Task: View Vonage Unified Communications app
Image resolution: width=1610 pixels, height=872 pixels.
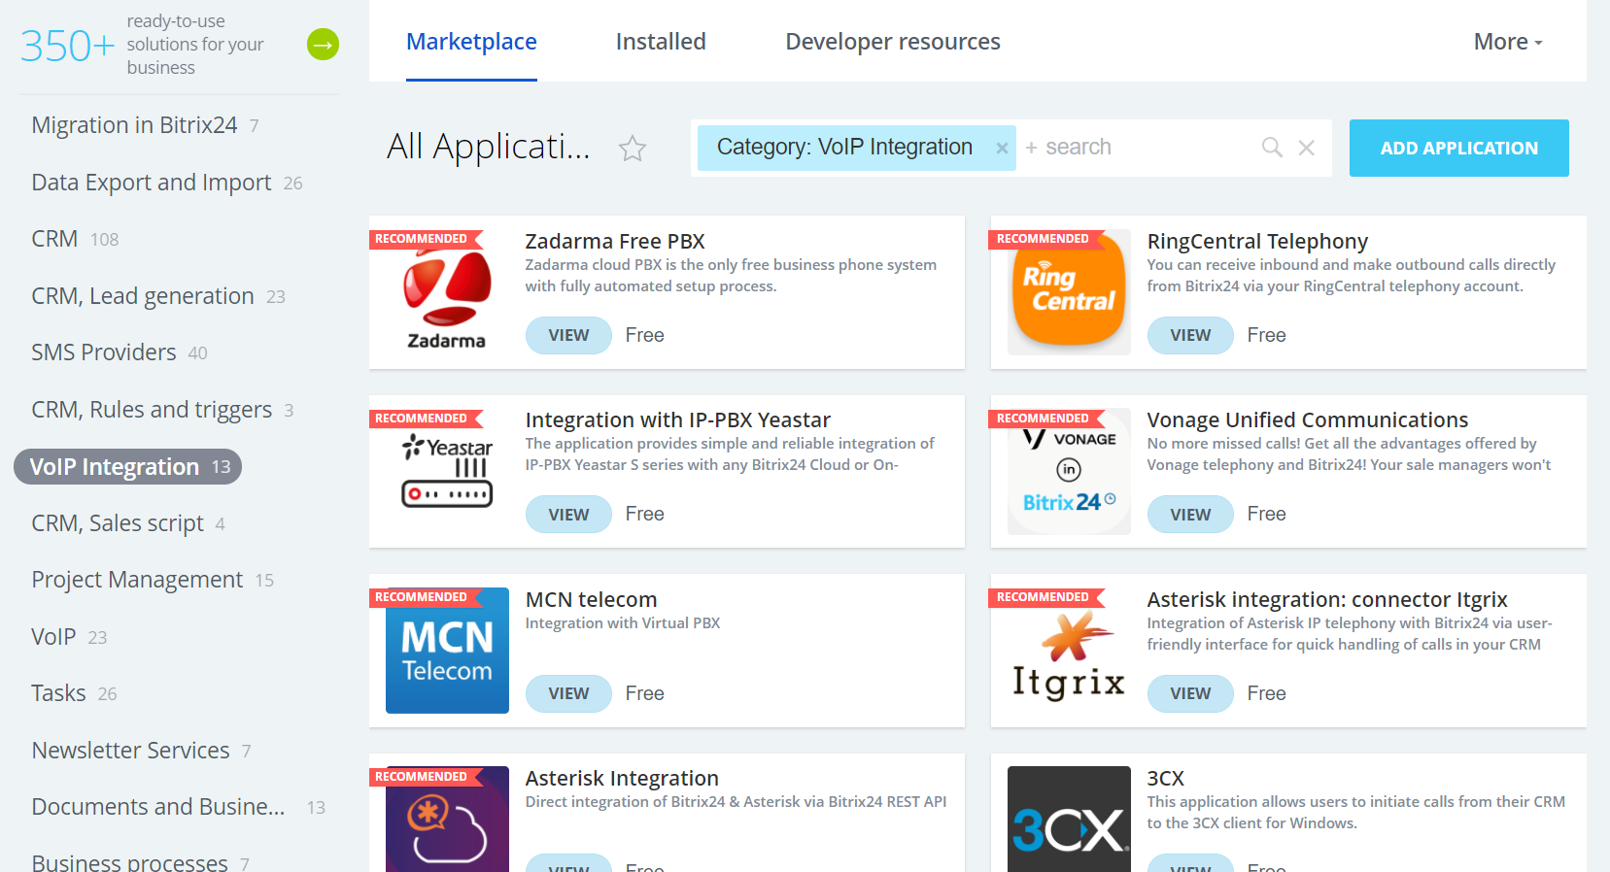Action: click(x=1190, y=515)
